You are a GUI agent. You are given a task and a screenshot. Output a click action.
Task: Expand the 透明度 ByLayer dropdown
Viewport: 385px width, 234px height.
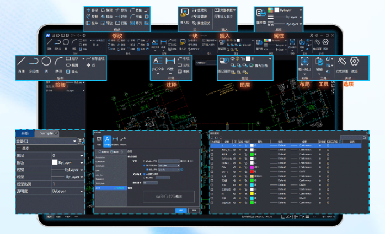pos(68,191)
